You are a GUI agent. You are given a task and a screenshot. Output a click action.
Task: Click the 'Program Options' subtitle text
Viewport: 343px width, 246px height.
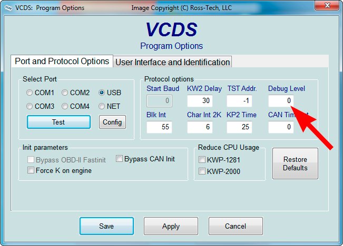tap(172, 46)
